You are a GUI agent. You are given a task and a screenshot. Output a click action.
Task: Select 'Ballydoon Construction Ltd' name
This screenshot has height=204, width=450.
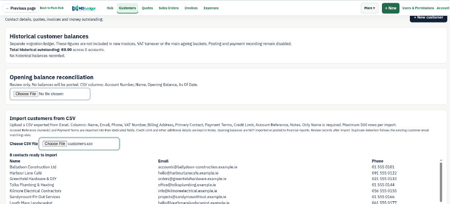tap(33, 167)
